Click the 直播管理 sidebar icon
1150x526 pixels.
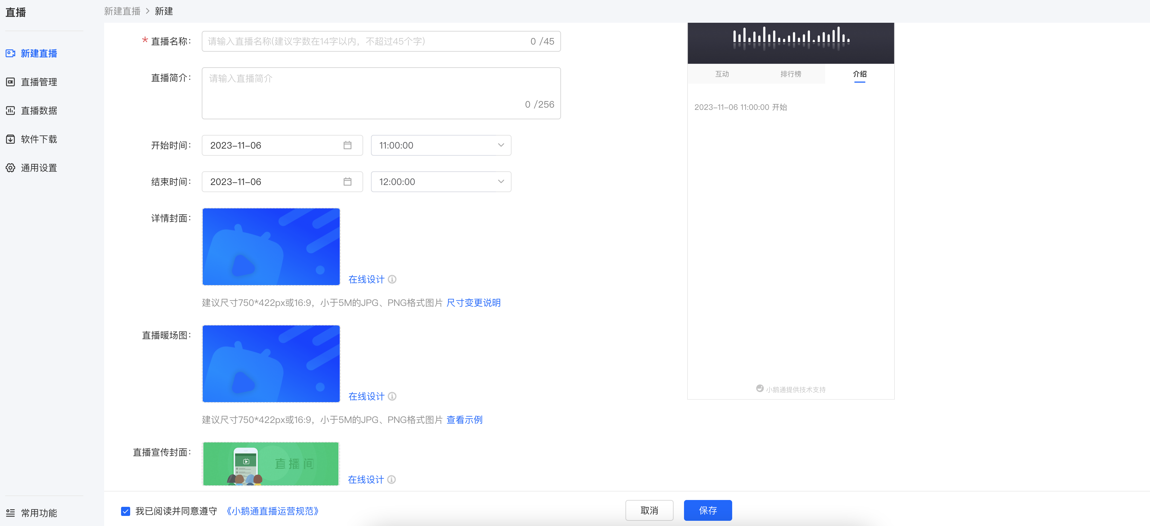tap(10, 82)
